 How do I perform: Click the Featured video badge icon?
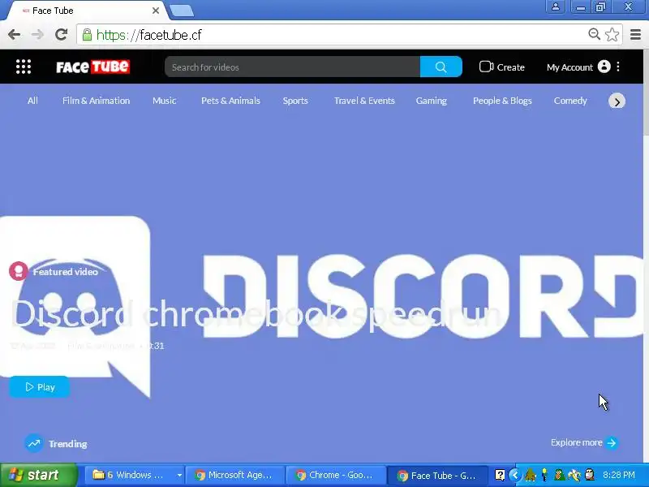[x=18, y=271]
